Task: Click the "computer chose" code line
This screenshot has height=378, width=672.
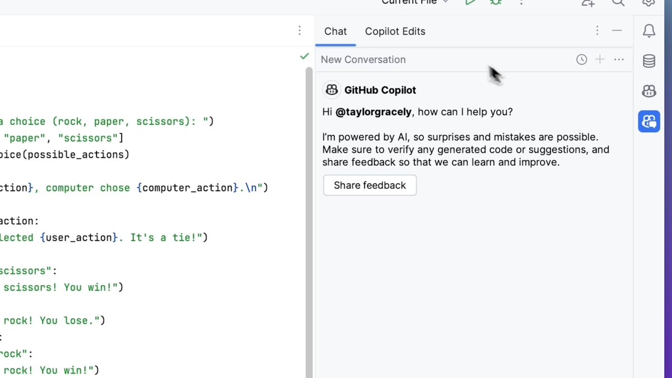Action: tap(134, 188)
